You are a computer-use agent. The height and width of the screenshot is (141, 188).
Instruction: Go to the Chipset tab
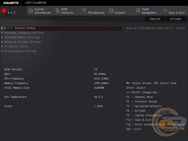(121, 11)
